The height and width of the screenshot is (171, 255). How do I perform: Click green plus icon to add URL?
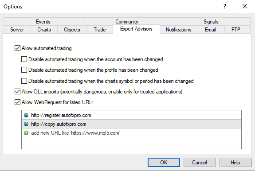pyautogui.click(x=26, y=133)
